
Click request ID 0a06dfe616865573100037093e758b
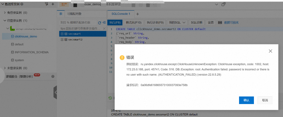(164, 85)
